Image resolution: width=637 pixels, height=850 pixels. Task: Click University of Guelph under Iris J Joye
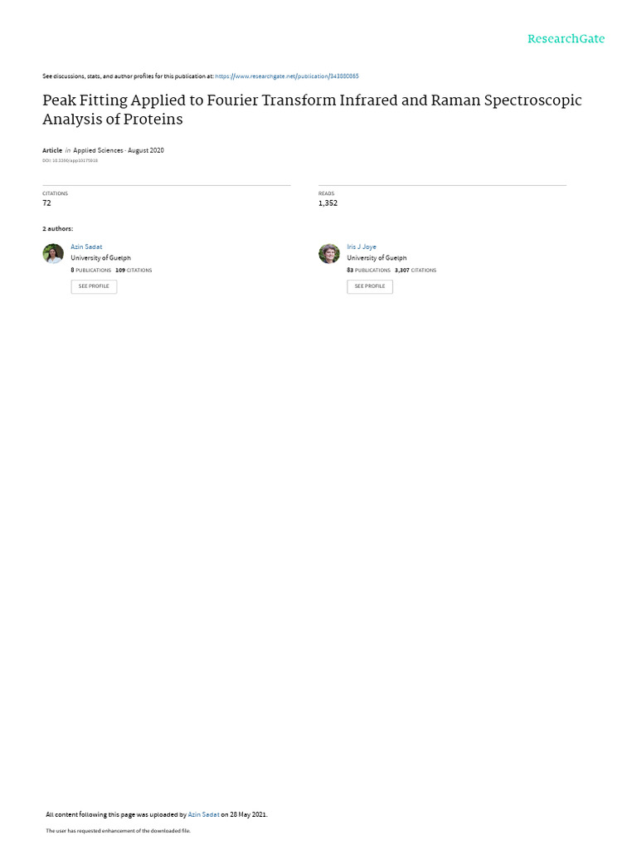click(x=377, y=258)
